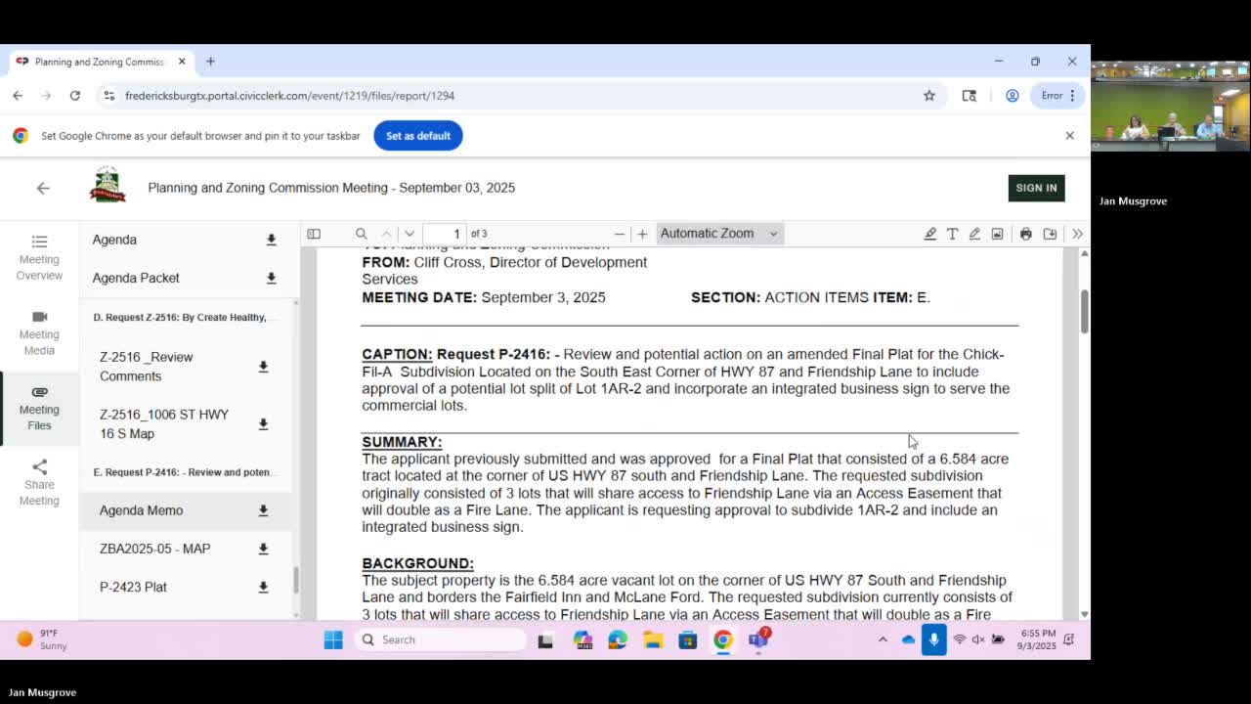
Task: Reload the page in Chrome
Action: pos(74,96)
